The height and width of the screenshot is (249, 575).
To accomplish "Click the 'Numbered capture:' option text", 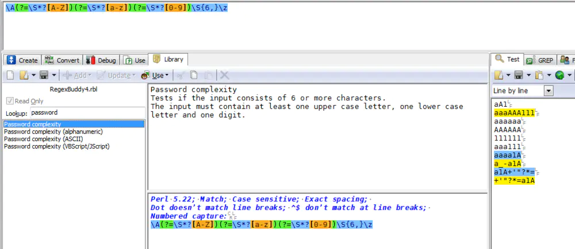I will tap(189, 216).
